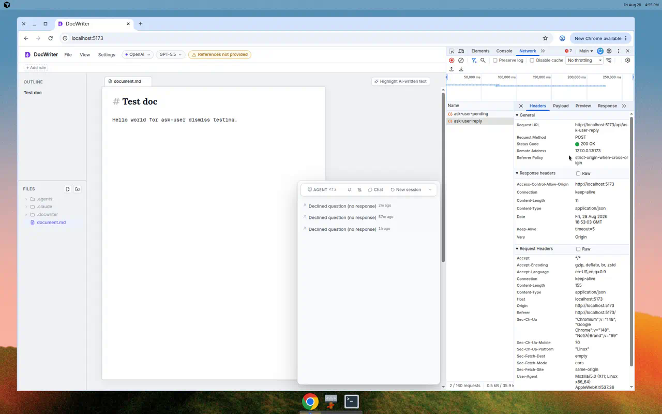The width and height of the screenshot is (662, 414).
Task: Click the blue DevTools AI assistance icon
Action: pyautogui.click(x=600, y=51)
